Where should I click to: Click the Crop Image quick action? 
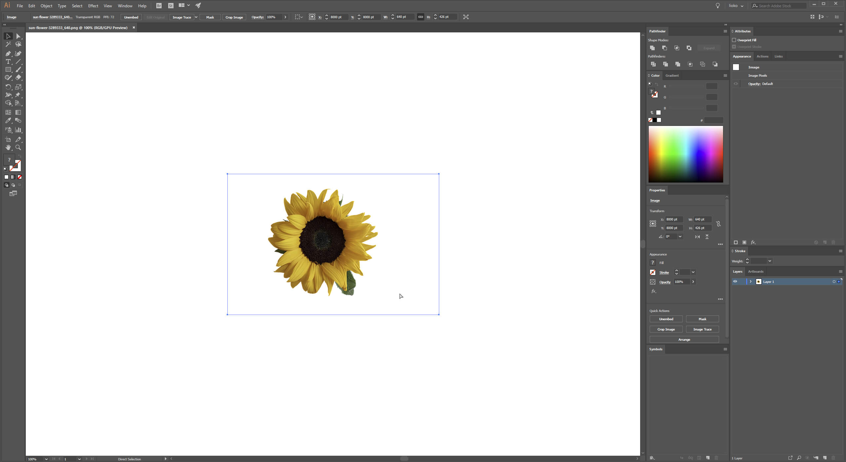(x=666, y=329)
